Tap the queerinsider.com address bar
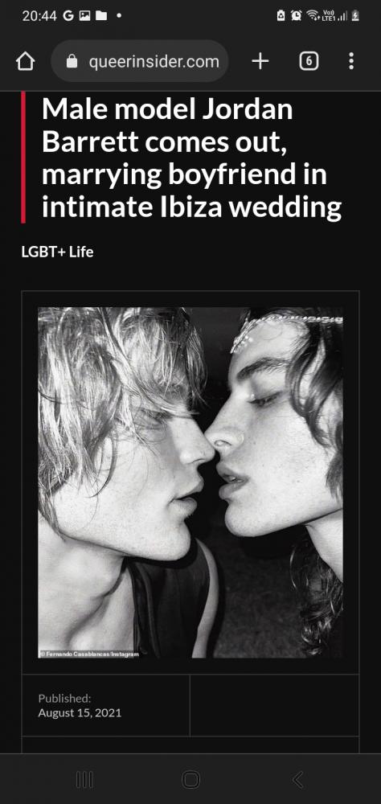Screen dimensions: 381x804 click(140, 62)
